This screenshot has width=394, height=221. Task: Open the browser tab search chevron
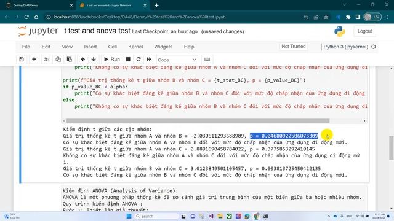point(345,4)
